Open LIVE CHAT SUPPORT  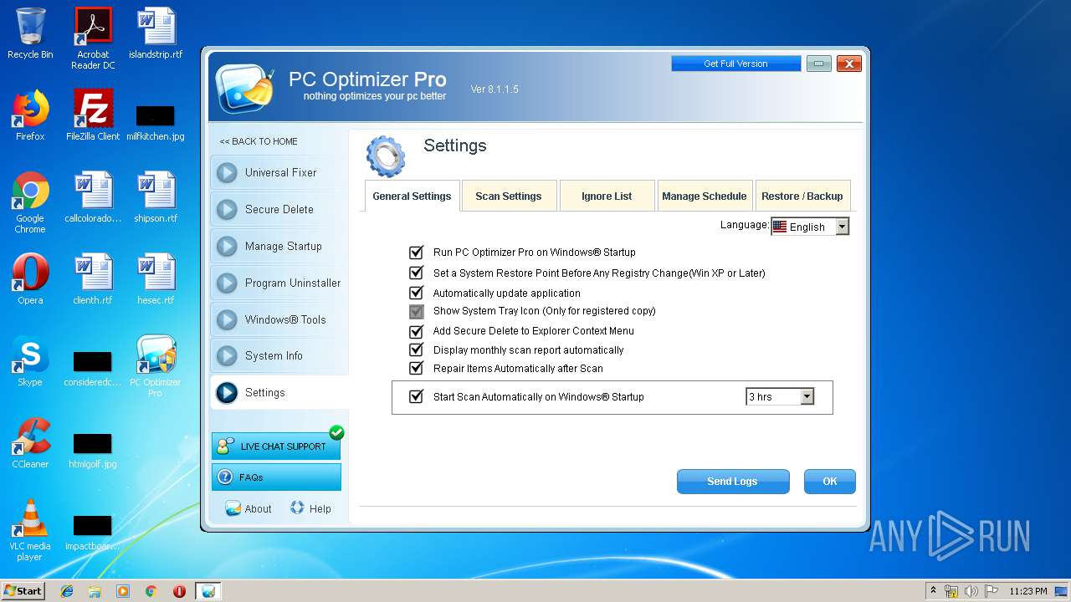tap(276, 446)
